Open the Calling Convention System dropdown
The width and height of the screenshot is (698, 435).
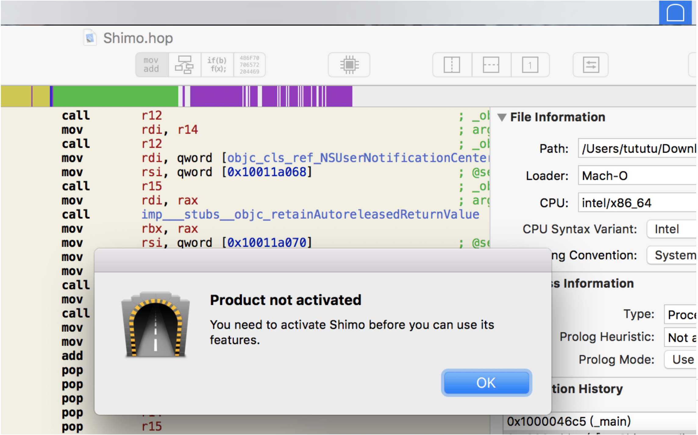(x=672, y=255)
